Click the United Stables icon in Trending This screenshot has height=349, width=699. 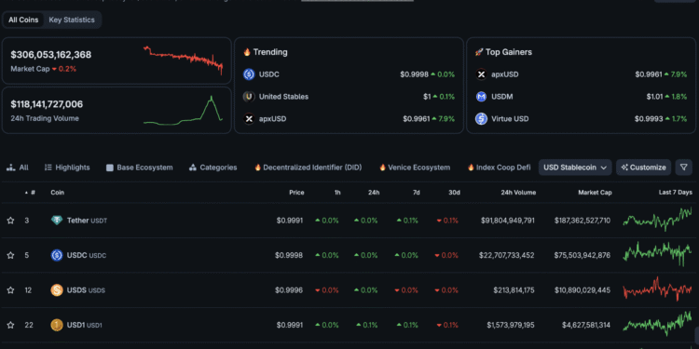point(249,97)
